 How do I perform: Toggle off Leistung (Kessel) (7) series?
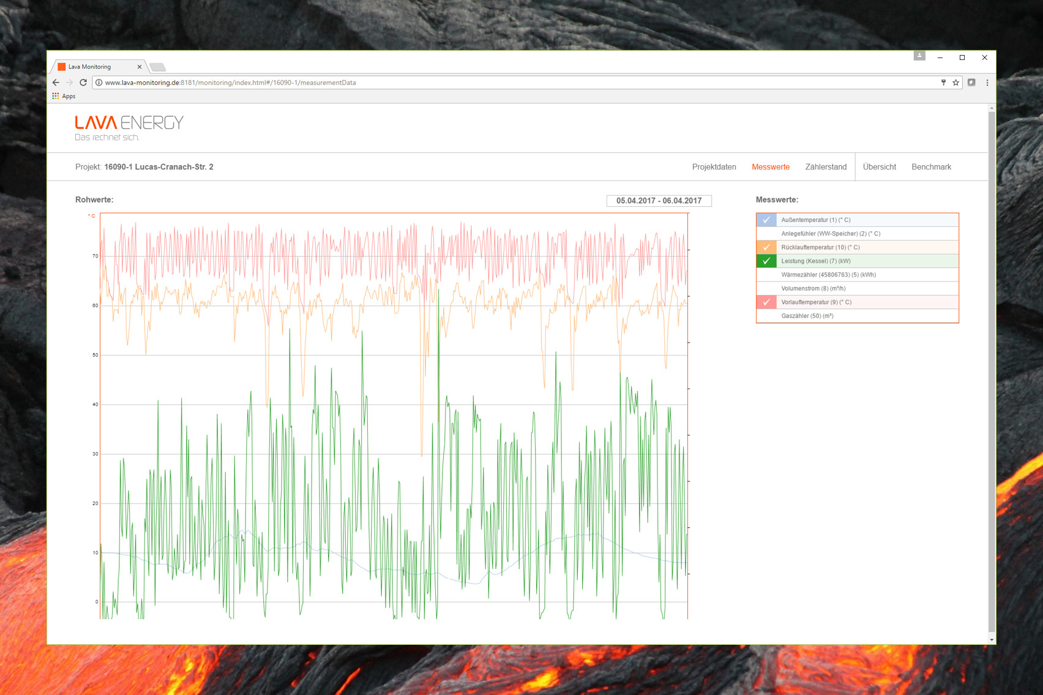(766, 261)
